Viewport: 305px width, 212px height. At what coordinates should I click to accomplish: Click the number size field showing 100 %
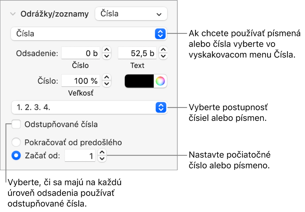click(81, 81)
